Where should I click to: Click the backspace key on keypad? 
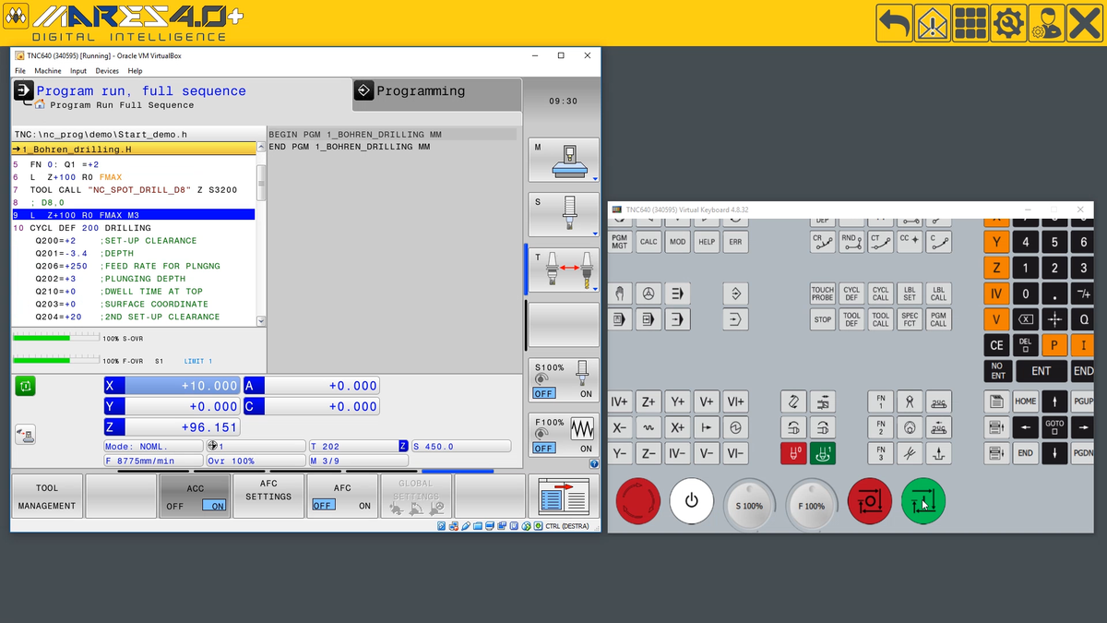1026,319
